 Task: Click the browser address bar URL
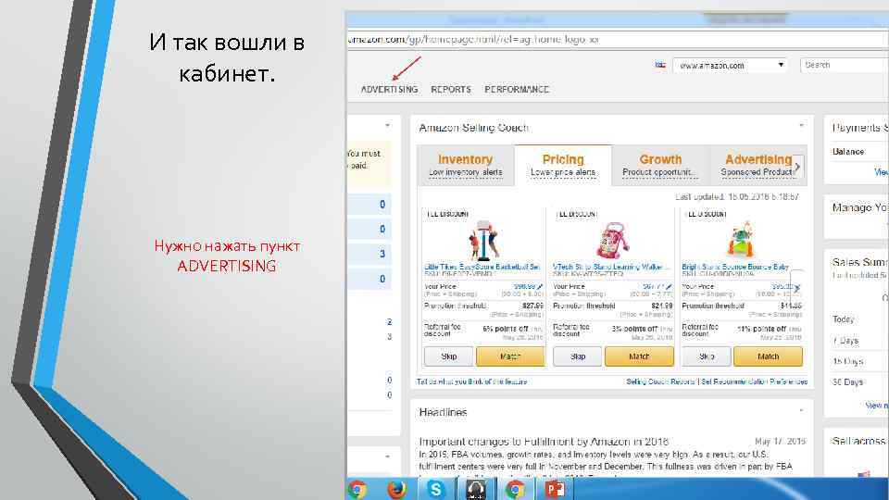click(472, 39)
